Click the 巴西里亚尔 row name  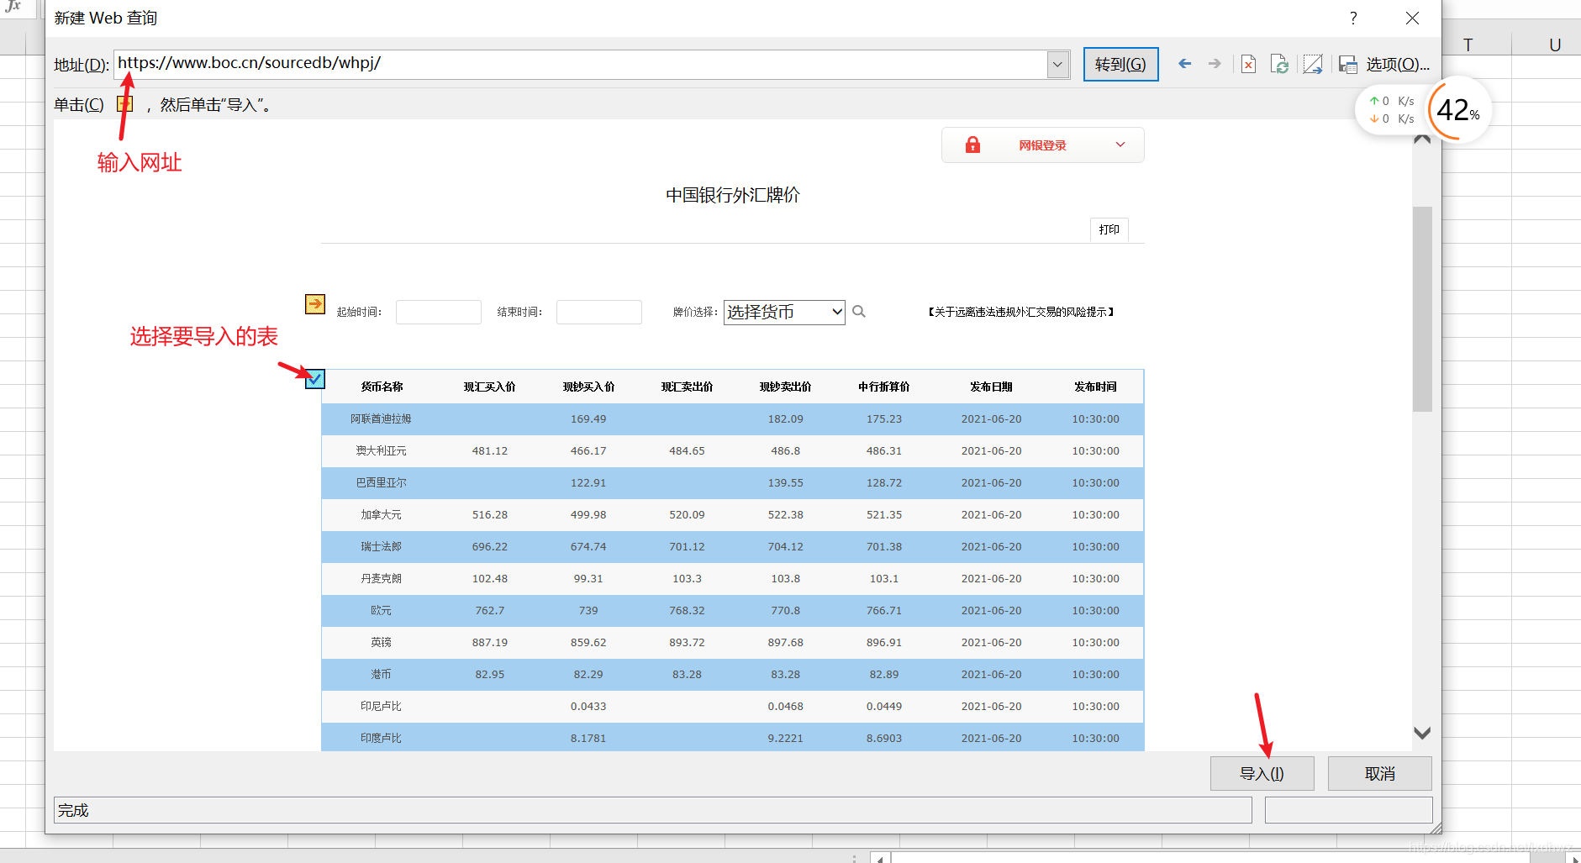(x=381, y=482)
